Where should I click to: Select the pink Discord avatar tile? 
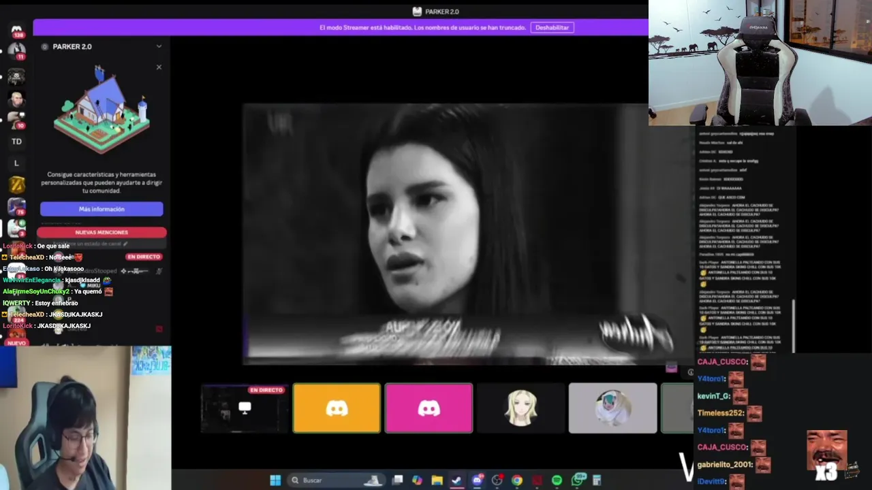click(429, 408)
